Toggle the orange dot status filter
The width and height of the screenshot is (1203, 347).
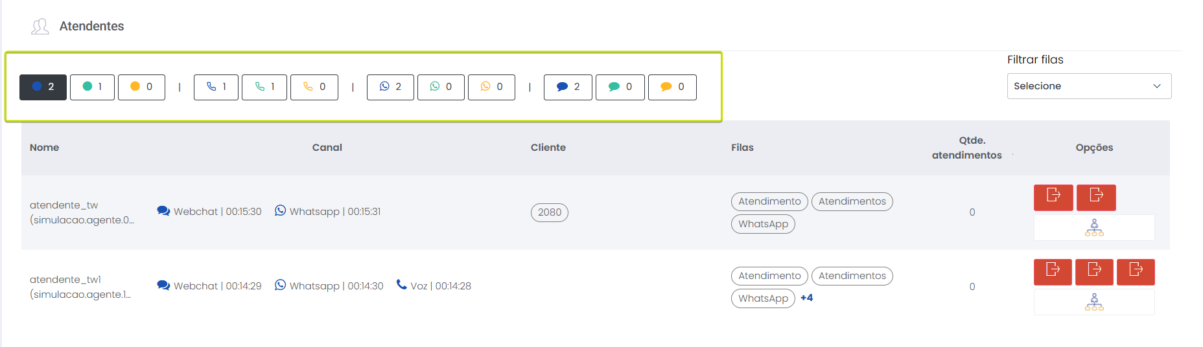[141, 87]
